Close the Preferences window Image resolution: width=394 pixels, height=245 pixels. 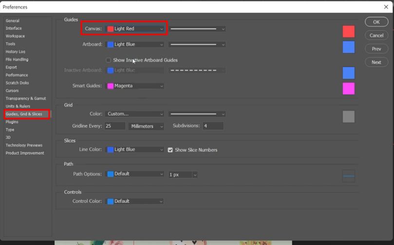click(x=386, y=7)
